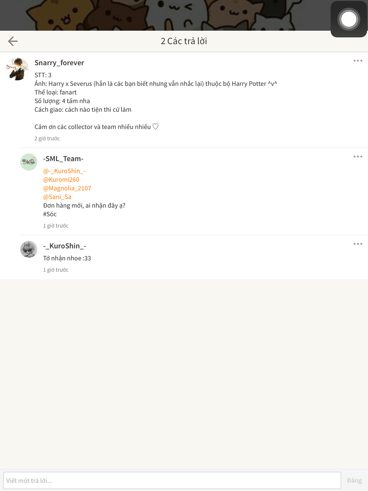Follow the @Sani_Sa mention link
368x491 pixels.
coord(57,197)
